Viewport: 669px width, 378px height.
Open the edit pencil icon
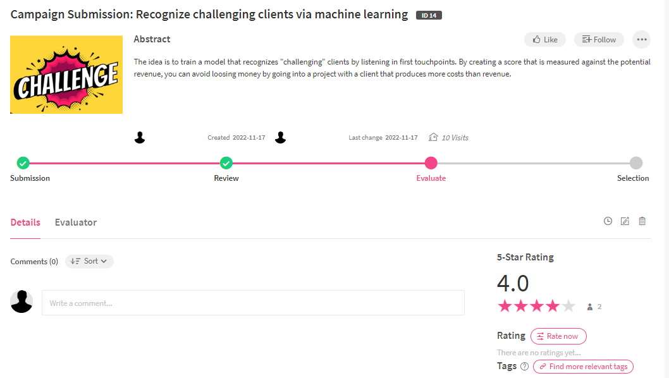click(625, 221)
